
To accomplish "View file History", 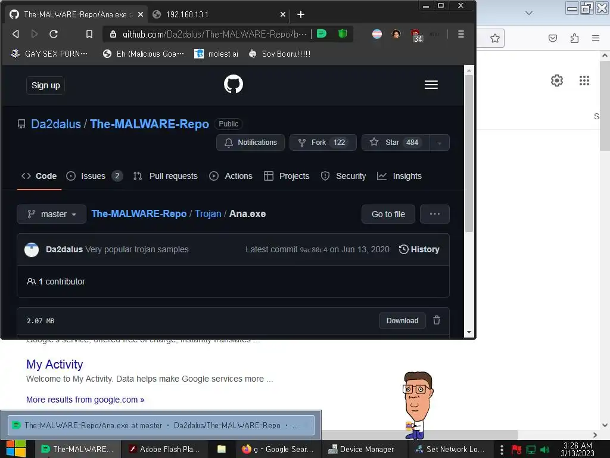I will click(x=419, y=249).
